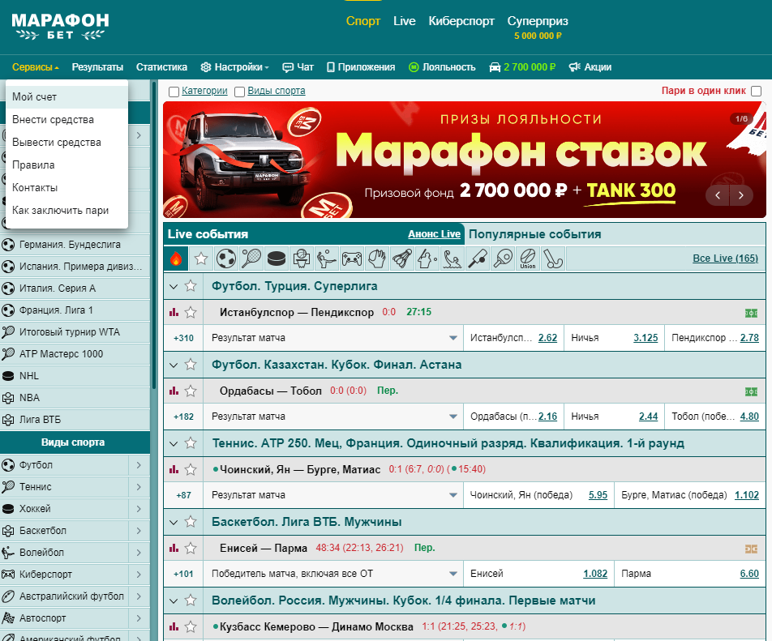Screen dimensions: 772x641
Task: Collapse Футбол. Турция. Суперлига section
Action: click(174, 286)
